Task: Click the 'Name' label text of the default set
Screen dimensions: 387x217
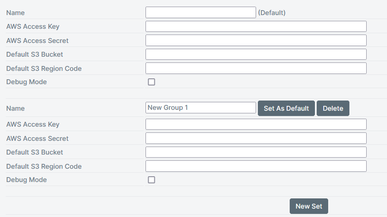Action: point(15,13)
